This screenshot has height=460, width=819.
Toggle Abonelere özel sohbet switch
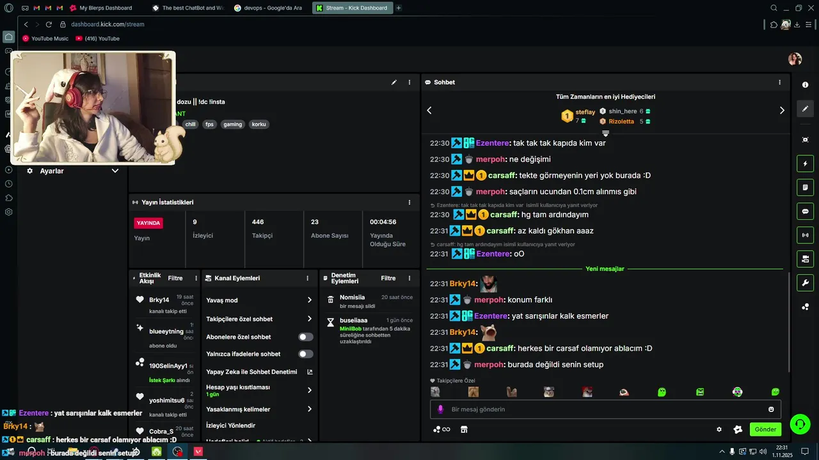point(306,337)
